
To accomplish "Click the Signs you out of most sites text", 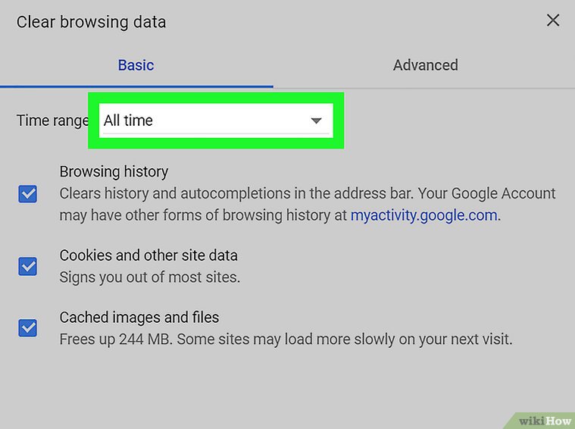I will click(x=150, y=277).
